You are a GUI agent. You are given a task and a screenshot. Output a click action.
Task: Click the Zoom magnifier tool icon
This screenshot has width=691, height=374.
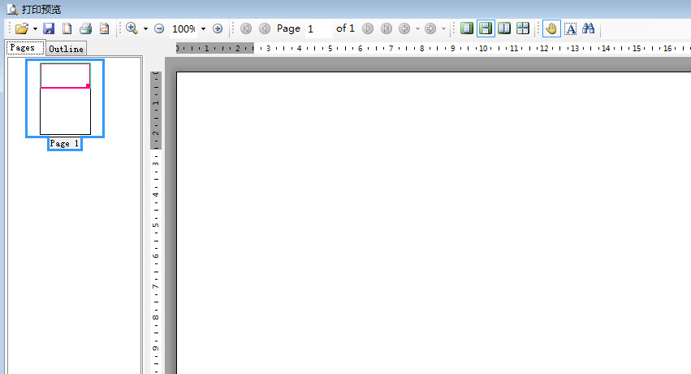pyautogui.click(x=132, y=28)
